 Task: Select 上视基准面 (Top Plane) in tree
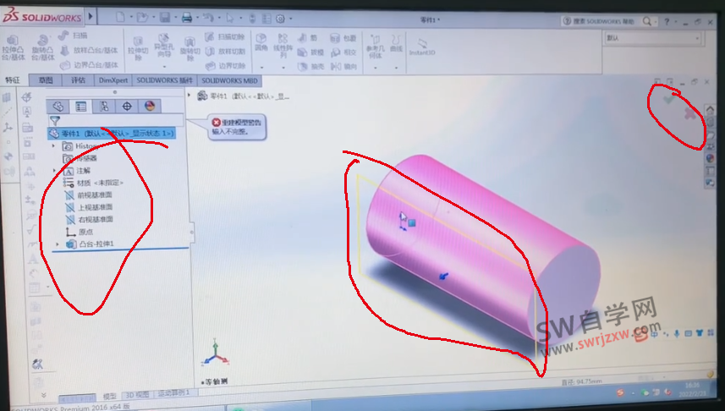click(x=89, y=207)
